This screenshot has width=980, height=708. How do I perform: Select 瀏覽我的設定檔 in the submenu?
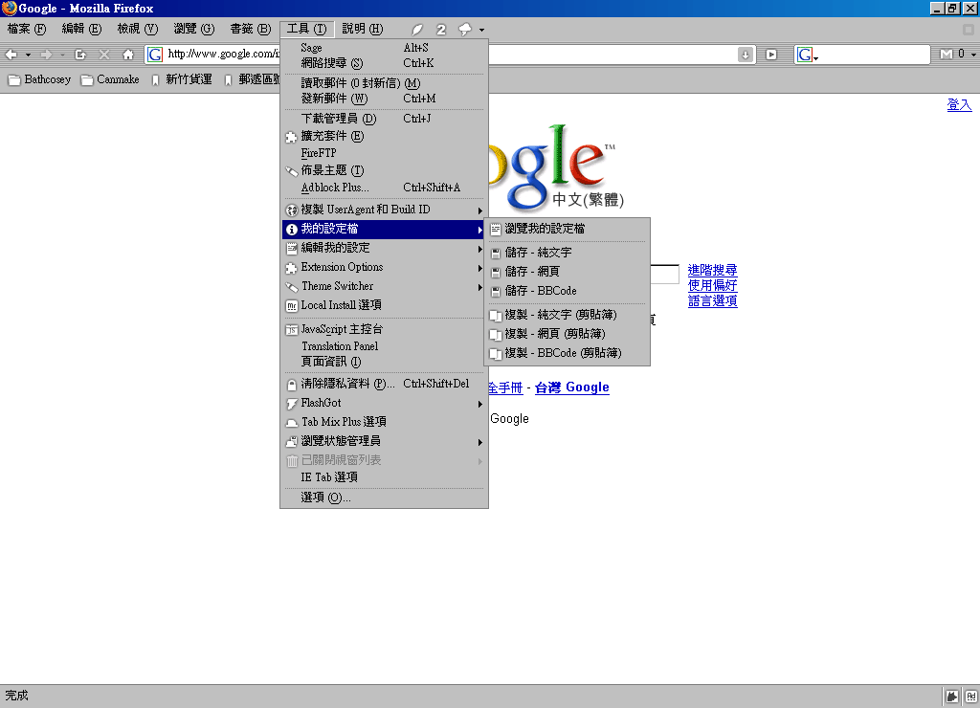click(545, 229)
